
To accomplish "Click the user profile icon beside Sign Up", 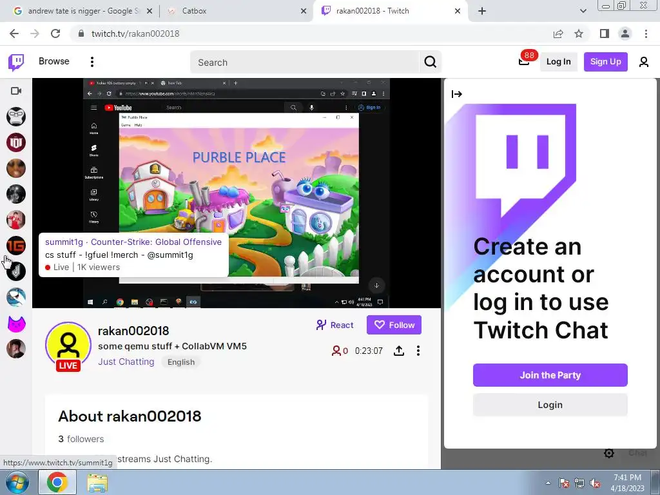I will (644, 63).
